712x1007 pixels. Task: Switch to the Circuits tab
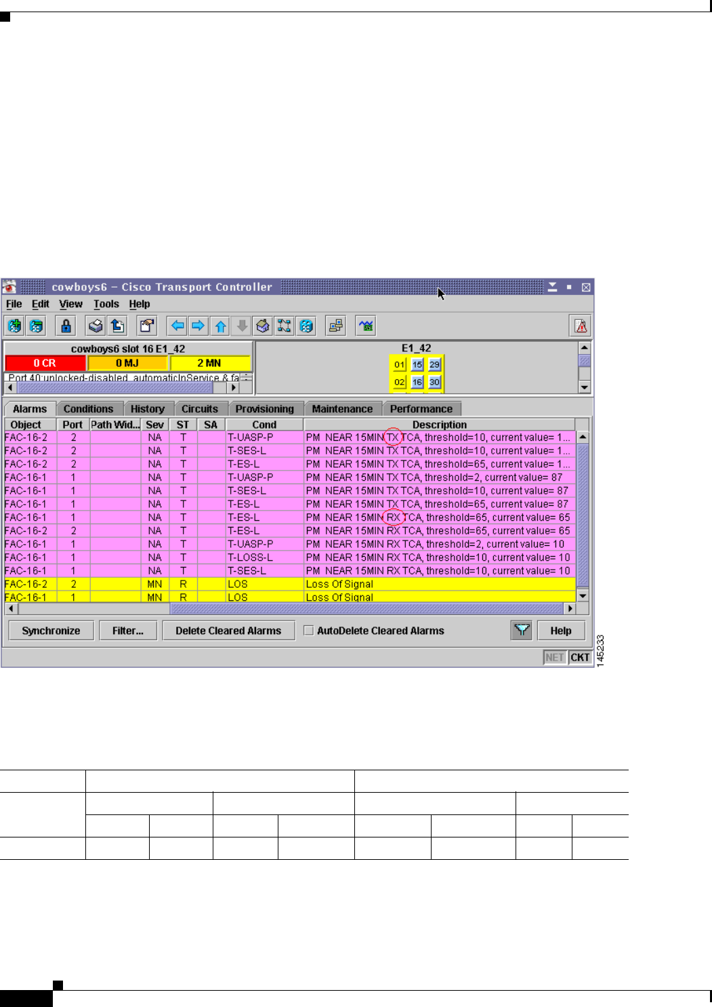(x=200, y=409)
